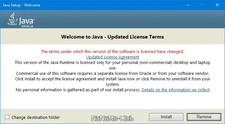Click the personal non-commercial use paragraph
This screenshot has height=124, width=225.
(x=113, y=65)
